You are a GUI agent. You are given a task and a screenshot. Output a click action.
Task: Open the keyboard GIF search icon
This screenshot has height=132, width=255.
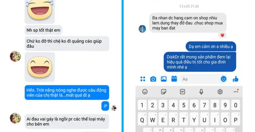click(182, 92)
